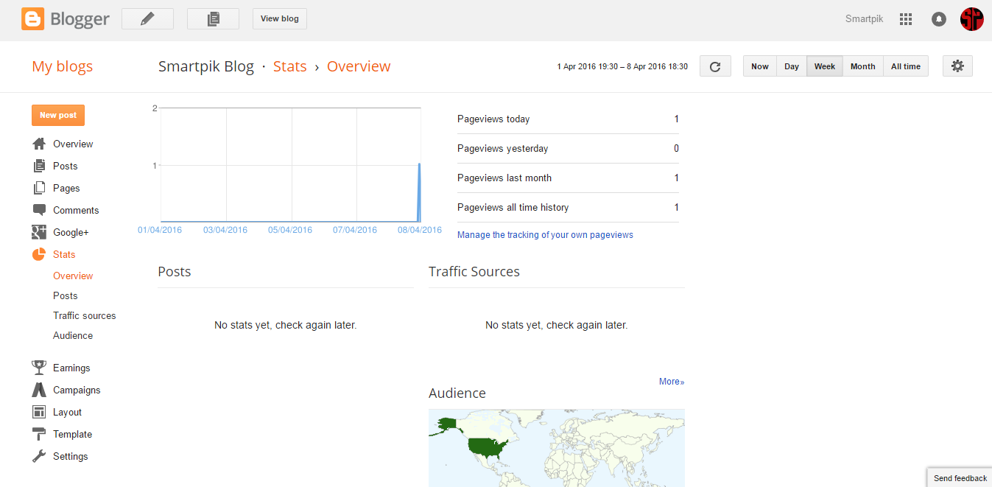Click the Comments speech bubble icon

pos(39,210)
